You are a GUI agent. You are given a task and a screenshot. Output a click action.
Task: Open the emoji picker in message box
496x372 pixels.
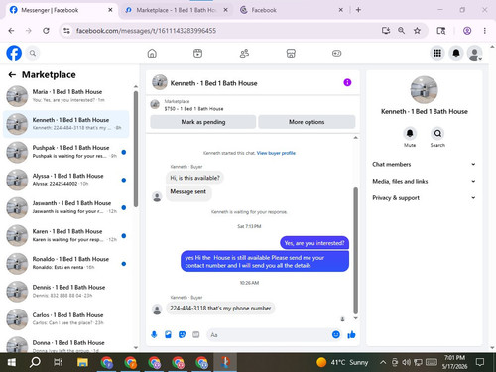(336, 334)
